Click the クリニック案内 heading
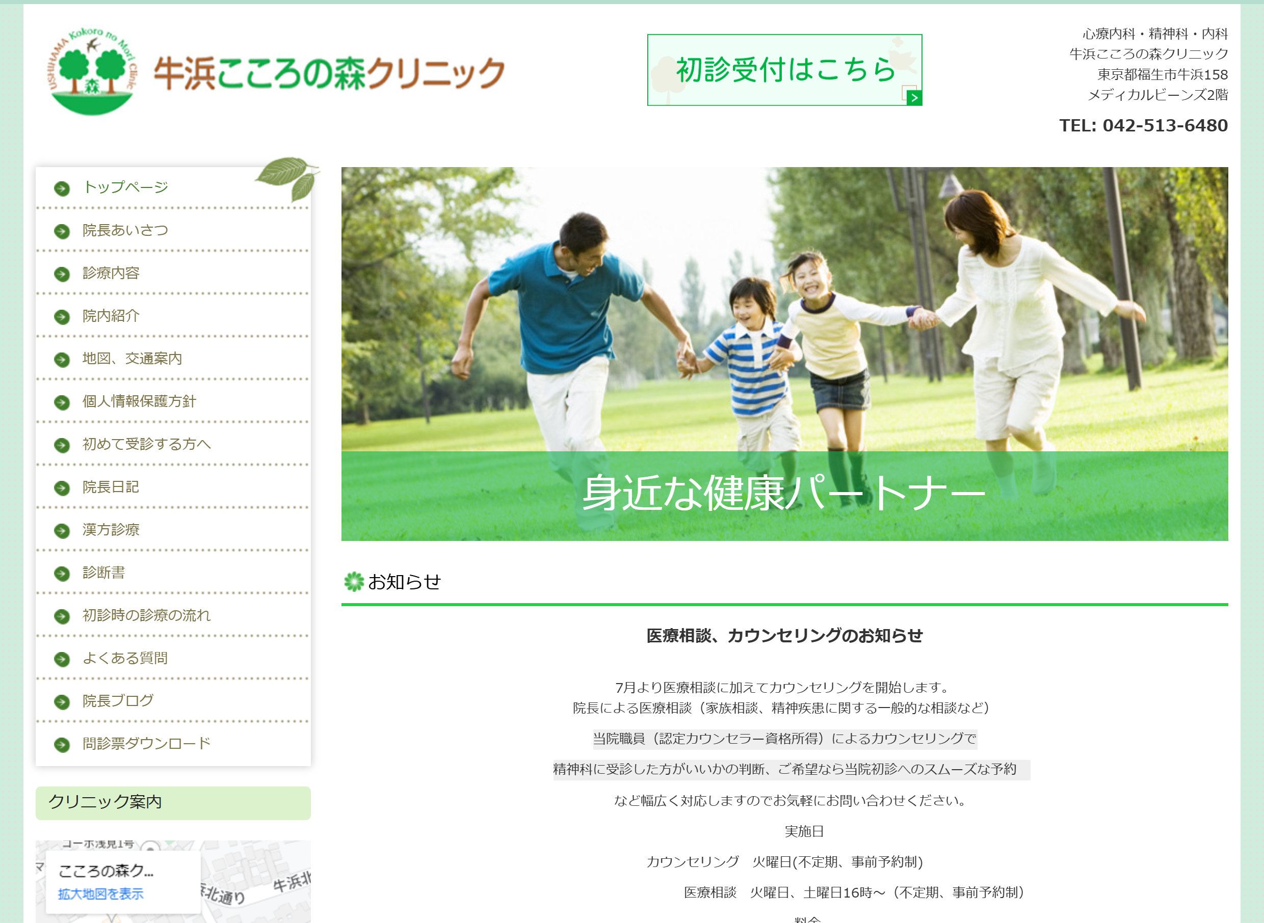 pos(104,802)
